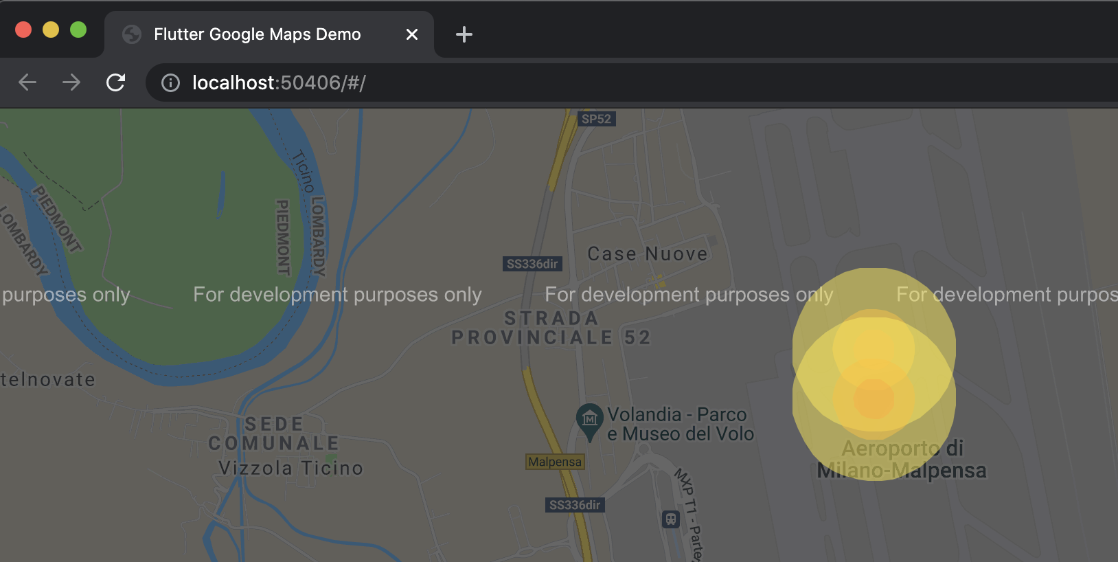Switch to the Flutter Google Maps Demo tab
This screenshot has height=562, width=1118.
click(x=258, y=34)
